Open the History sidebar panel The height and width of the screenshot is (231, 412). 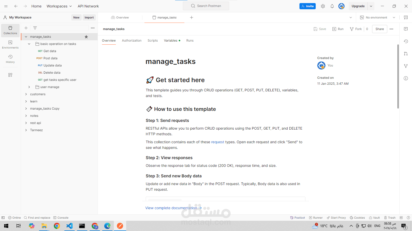tap(10, 59)
